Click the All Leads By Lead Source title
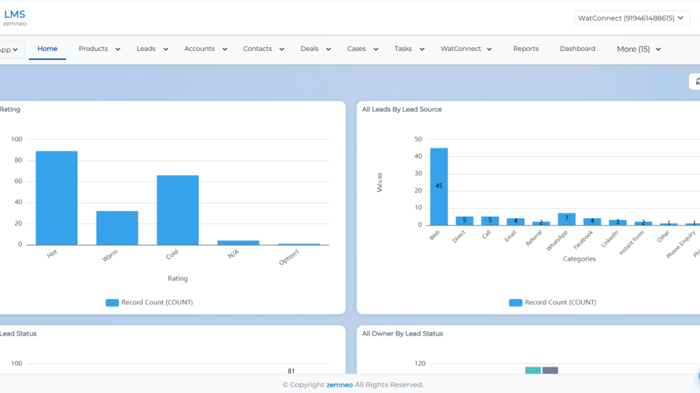 [x=402, y=109]
